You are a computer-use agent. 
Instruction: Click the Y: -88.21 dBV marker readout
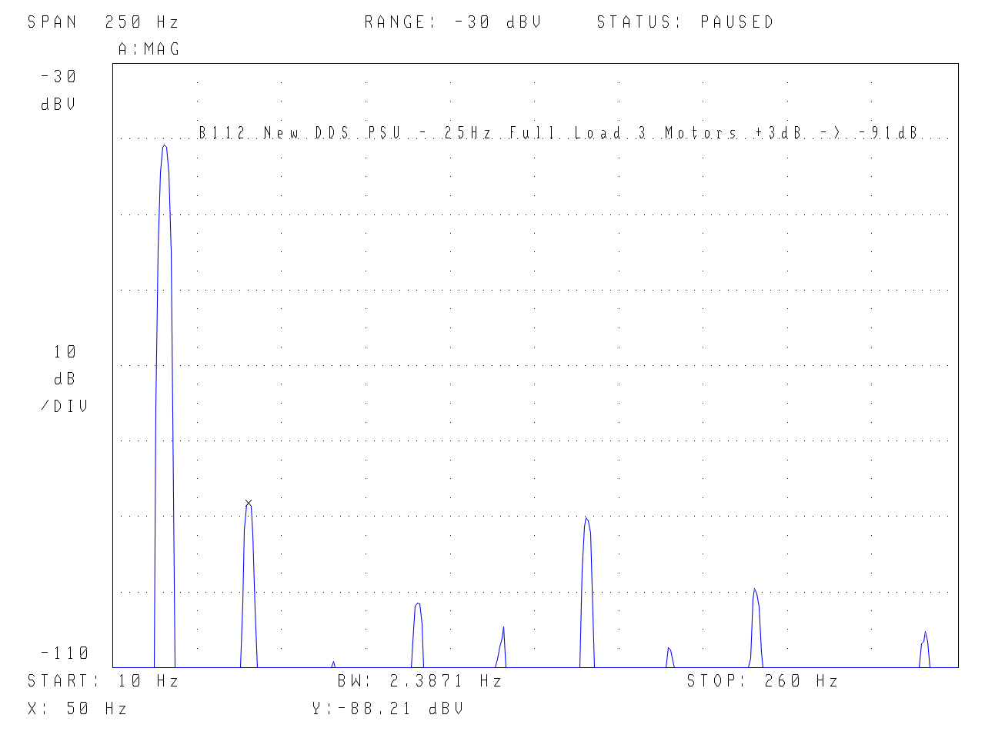tap(388, 709)
